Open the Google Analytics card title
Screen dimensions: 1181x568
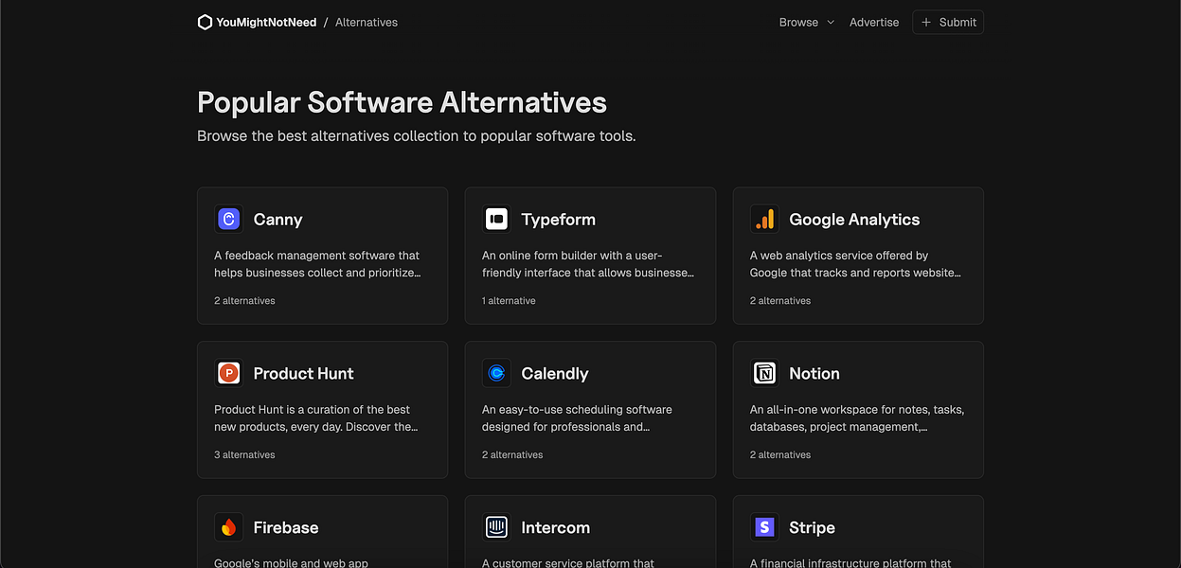[x=854, y=220]
